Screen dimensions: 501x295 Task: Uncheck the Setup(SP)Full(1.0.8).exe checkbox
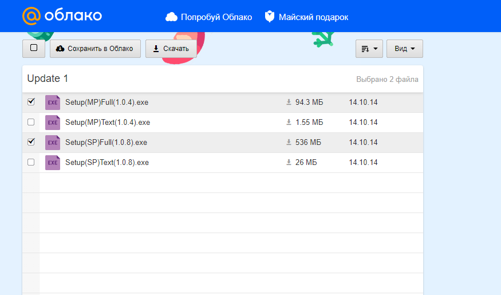31,142
